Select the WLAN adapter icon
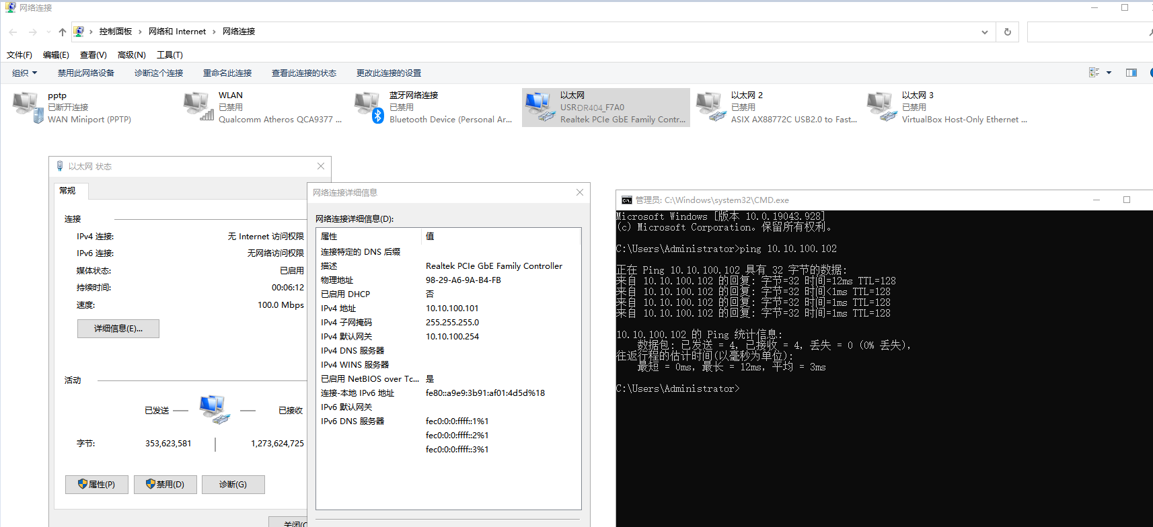The height and width of the screenshot is (527, 1153). pos(198,108)
